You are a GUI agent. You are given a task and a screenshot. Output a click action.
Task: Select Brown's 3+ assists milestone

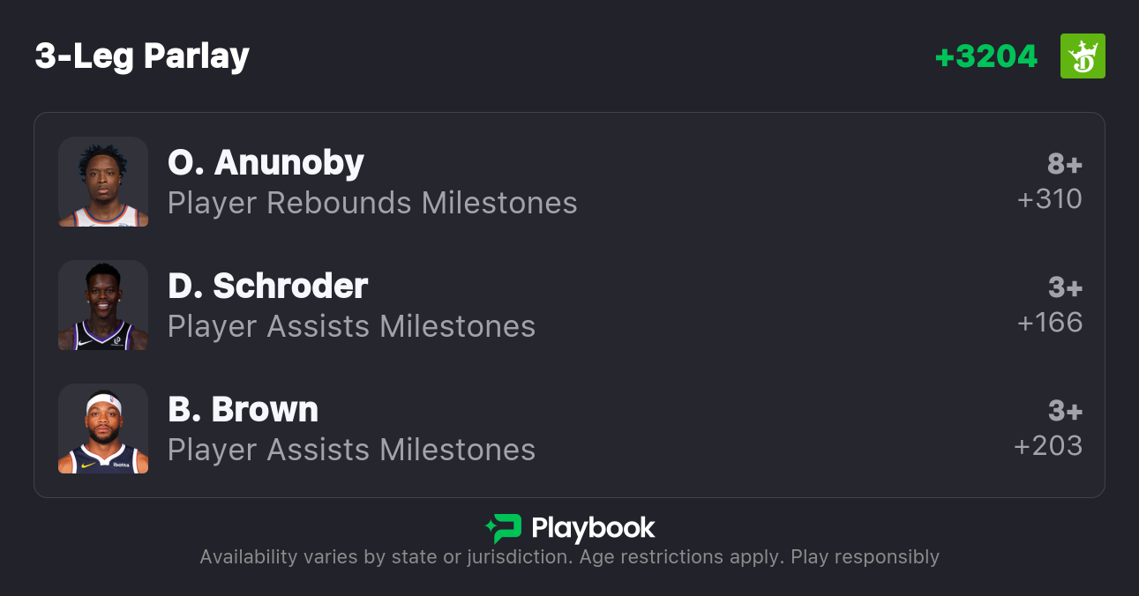pos(1065,411)
